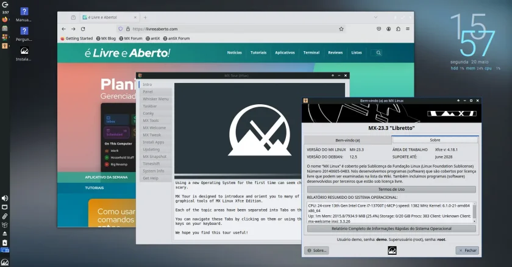Open the Listas site menu
Screen dimensions: 512x267
pos(357,52)
